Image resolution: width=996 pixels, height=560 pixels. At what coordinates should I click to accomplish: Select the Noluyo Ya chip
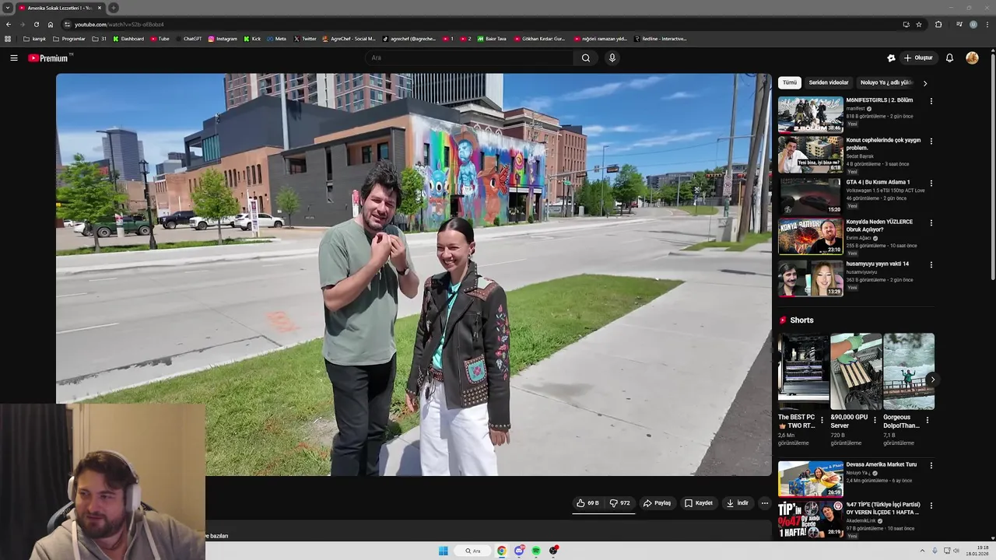coord(886,82)
